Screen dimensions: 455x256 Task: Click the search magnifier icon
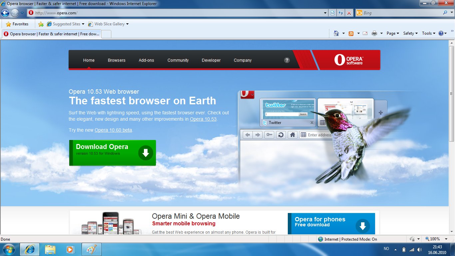tap(445, 13)
